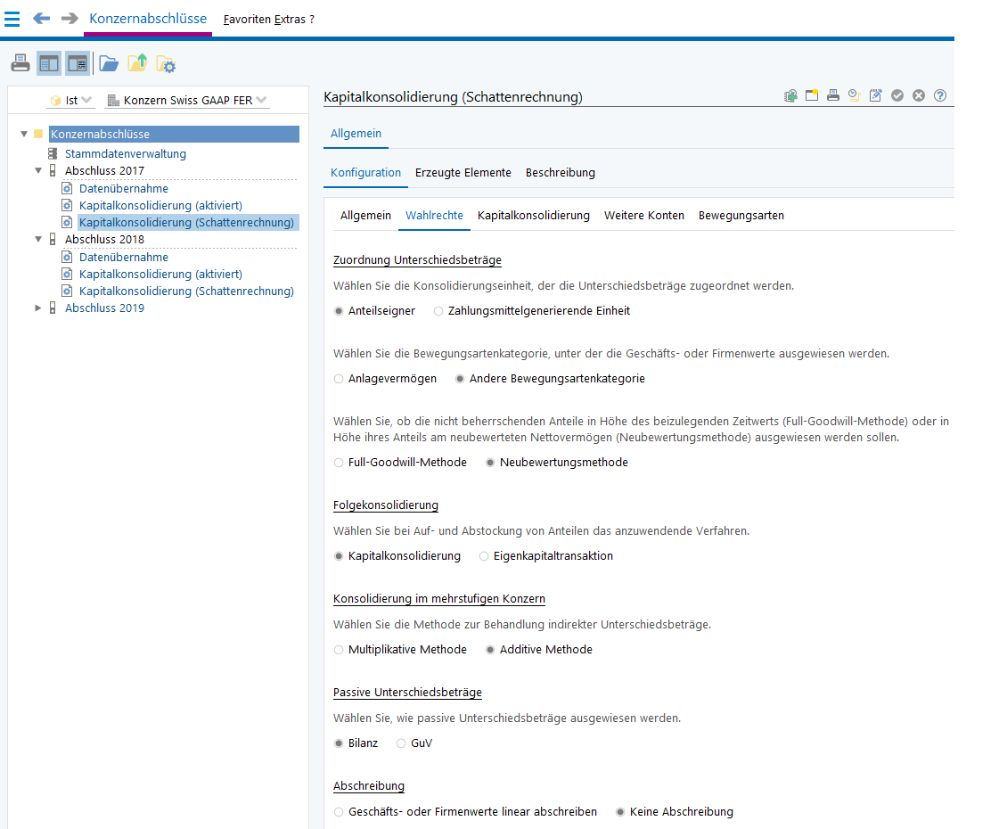Screen dimensions: 1007x829
Task: Click the blue open folder icon
Action: tap(109, 63)
